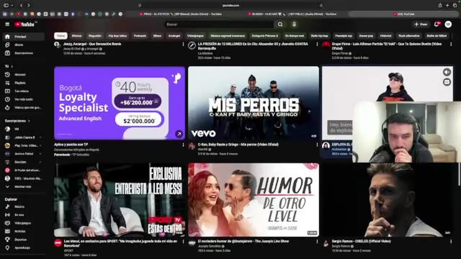
Task: Select the Música filter chip
Action: 76,36
